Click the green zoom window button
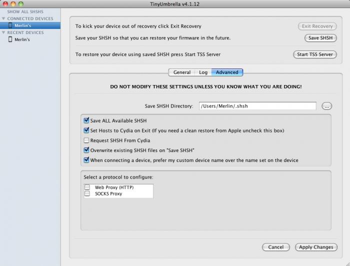Viewport: 350px width, 266px height. [21, 3]
